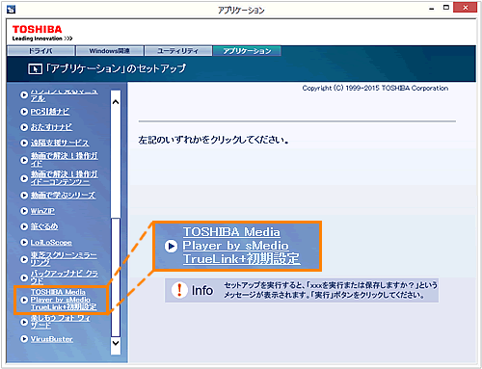This screenshot has width=482, height=369.
Task: Click the arrow icon beside 楽しもう フォト ウィザード
Action: pyautogui.click(x=24, y=322)
